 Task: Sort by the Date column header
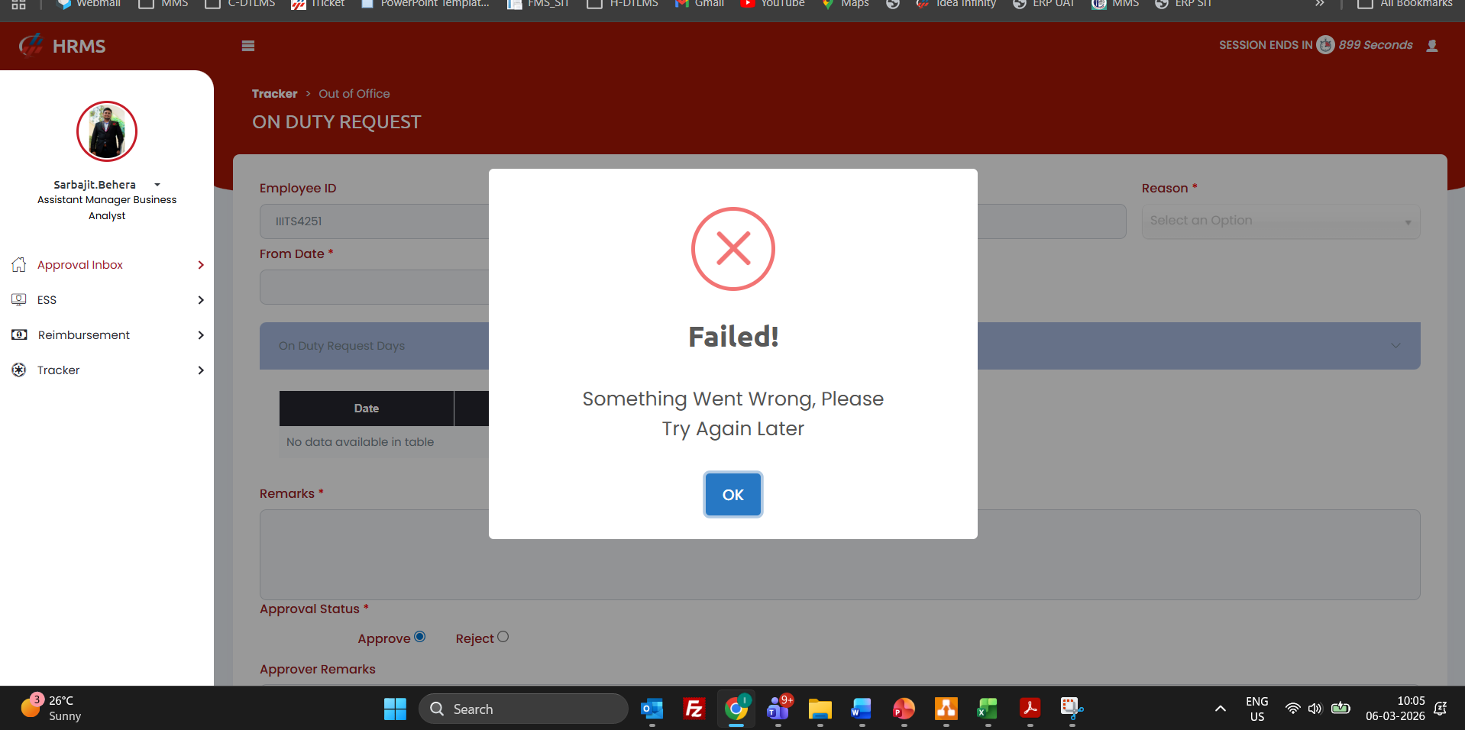click(367, 409)
